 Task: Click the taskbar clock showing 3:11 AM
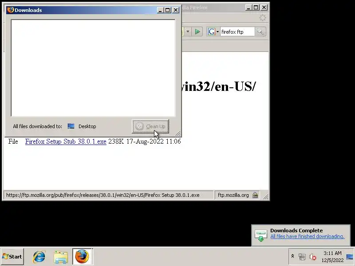pyautogui.click(x=332, y=257)
